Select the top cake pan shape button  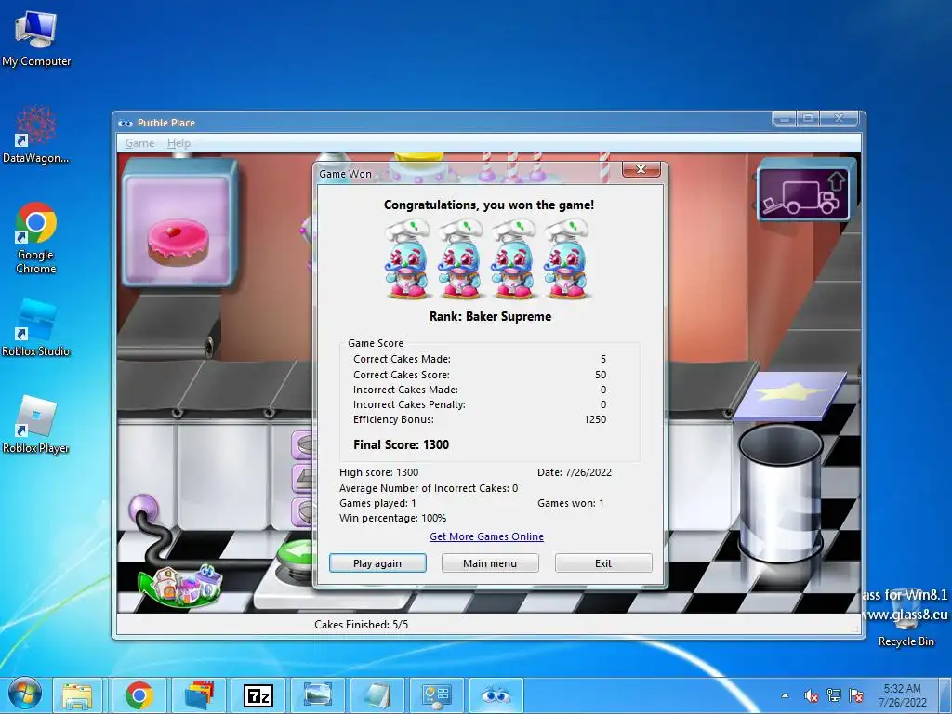click(x=303, y=445)
